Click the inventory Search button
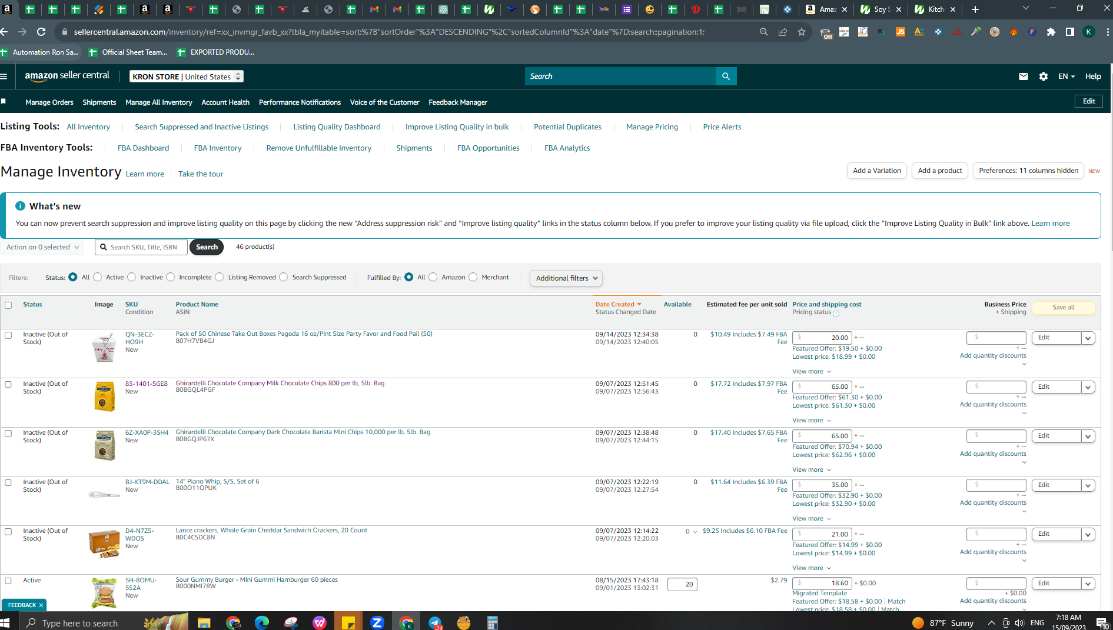The image size is (1113, 630). point(207,247)
